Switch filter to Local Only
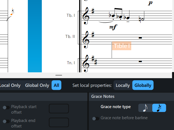 tap(10, 85)
